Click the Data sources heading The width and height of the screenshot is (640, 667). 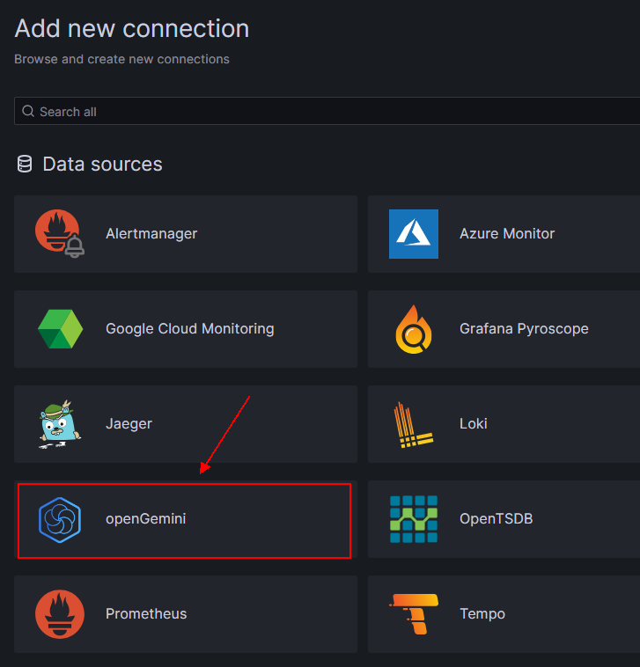(102, 165)
